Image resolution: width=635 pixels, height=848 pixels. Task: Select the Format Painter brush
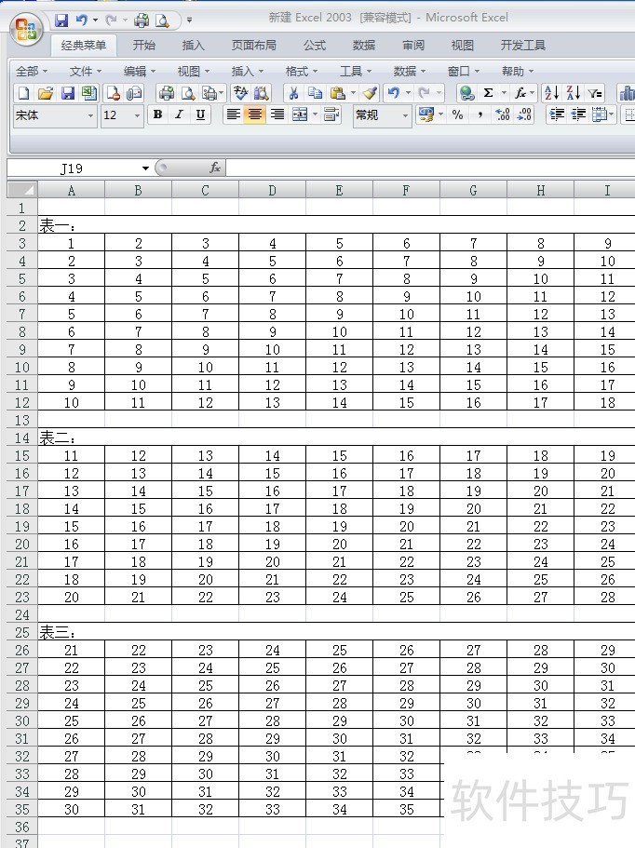click(370, 94)
